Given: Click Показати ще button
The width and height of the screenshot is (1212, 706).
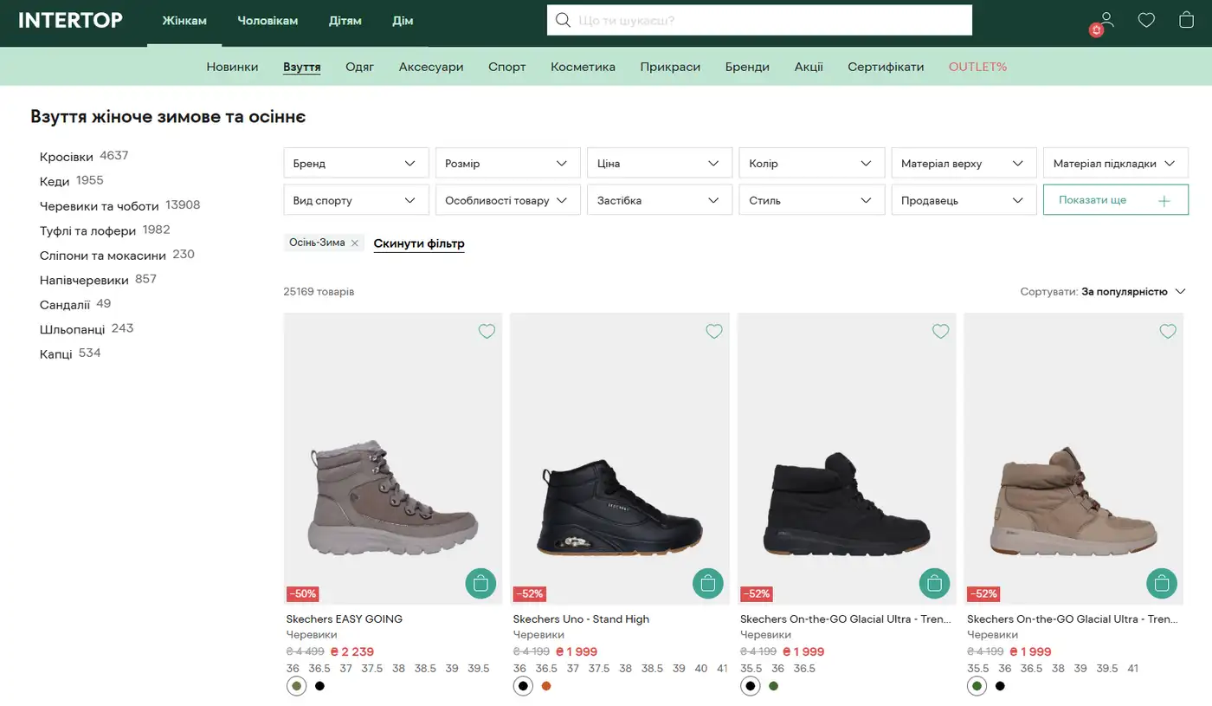Looking at the screenshot, I should 1115,200.
